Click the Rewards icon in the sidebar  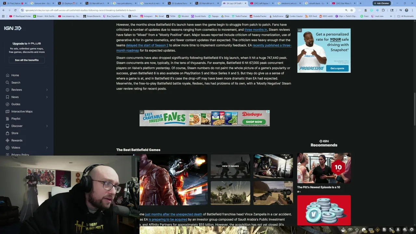pyautogui.click(x=7, y=140)
